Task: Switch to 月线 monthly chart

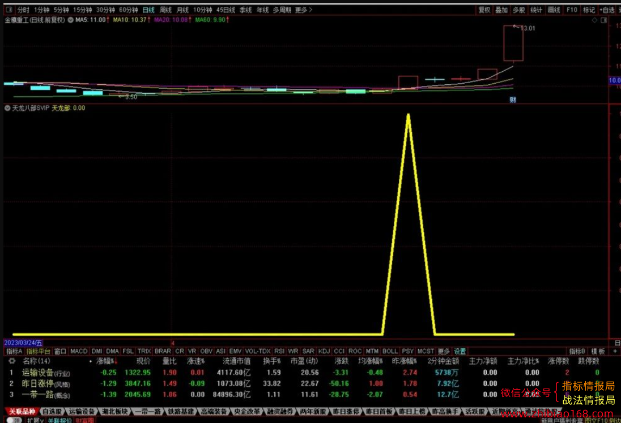Action: click(x=182, y=10)
